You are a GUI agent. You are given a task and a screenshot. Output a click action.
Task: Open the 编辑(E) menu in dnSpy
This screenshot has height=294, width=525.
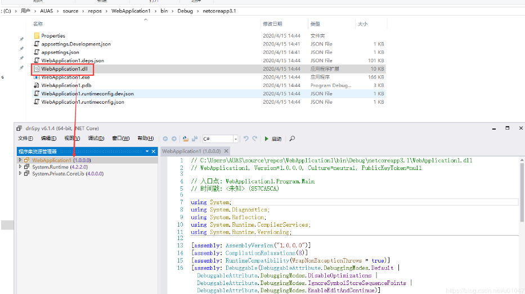48,138
